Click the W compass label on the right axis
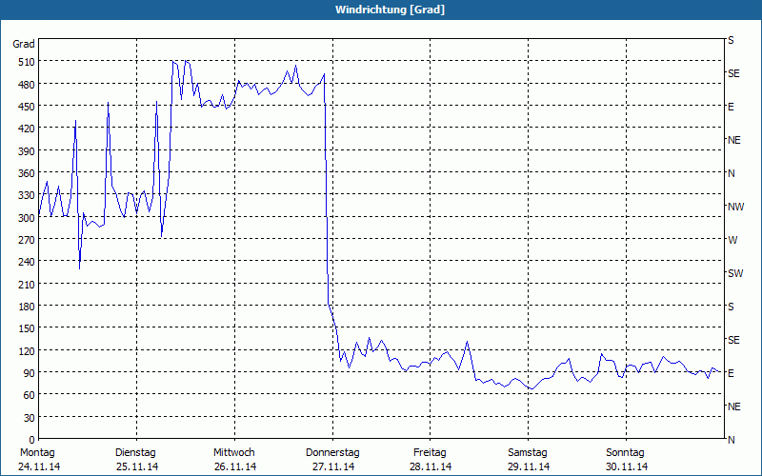The image size is (762, 476). (x=732, y=240)
